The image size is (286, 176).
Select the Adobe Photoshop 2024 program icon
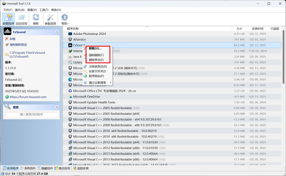[x=70, y=34]
